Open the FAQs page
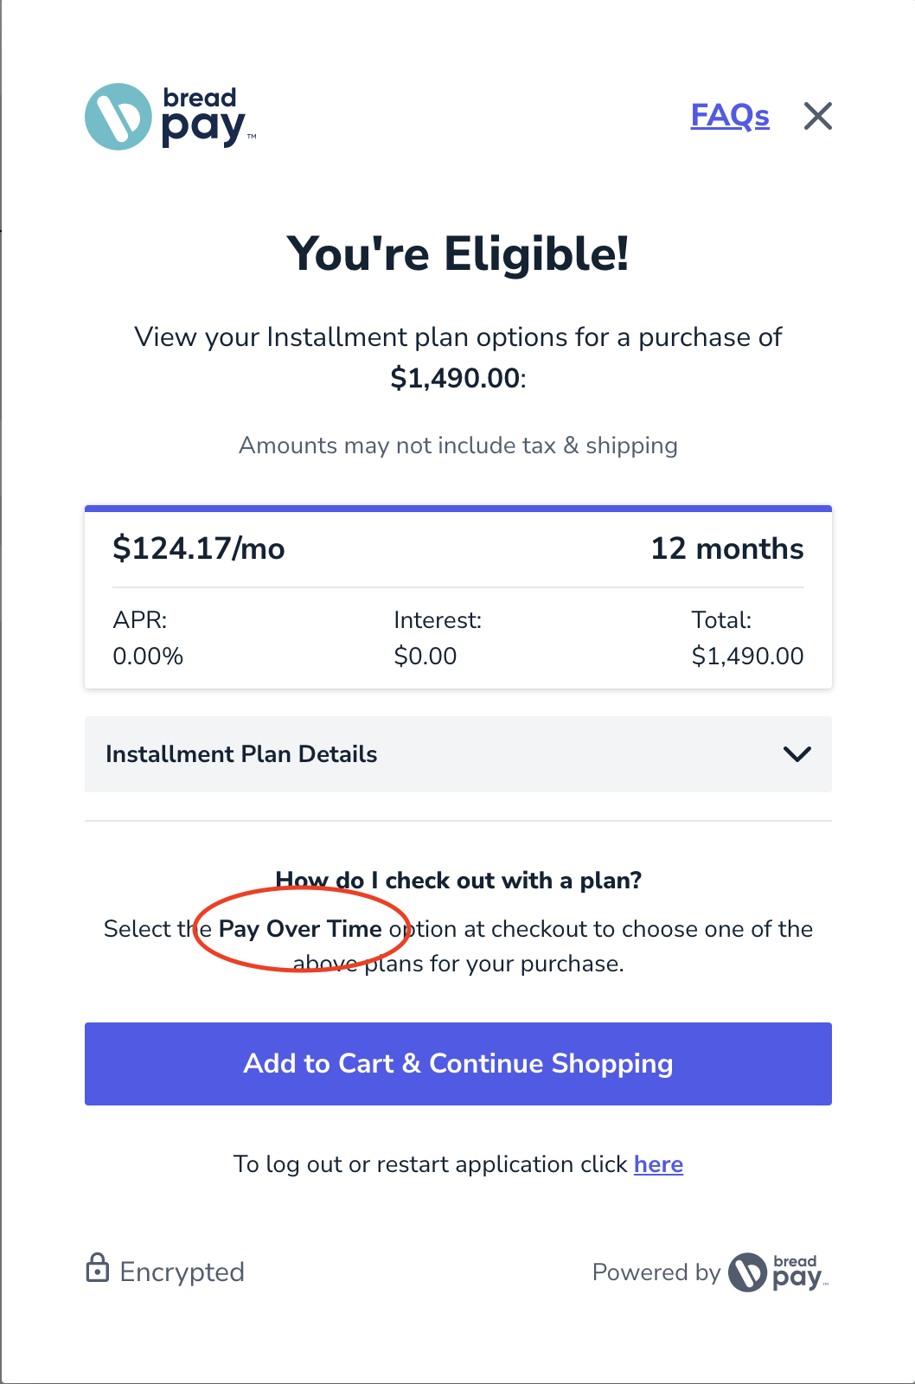Image resolution: width=915 pixels, height=1384 pixels. 730,115
